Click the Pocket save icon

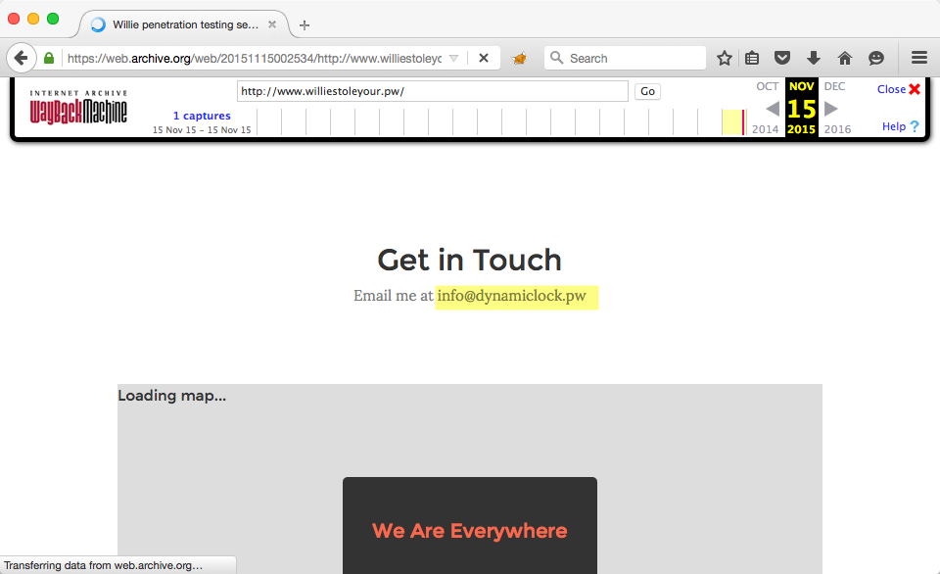(x=782, y=58)
